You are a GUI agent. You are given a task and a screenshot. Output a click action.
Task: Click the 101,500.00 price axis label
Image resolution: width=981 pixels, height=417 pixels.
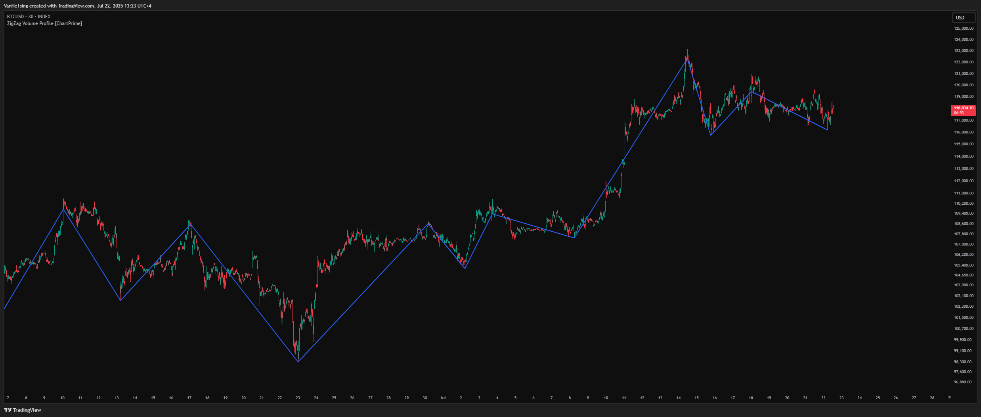(964, 318)
